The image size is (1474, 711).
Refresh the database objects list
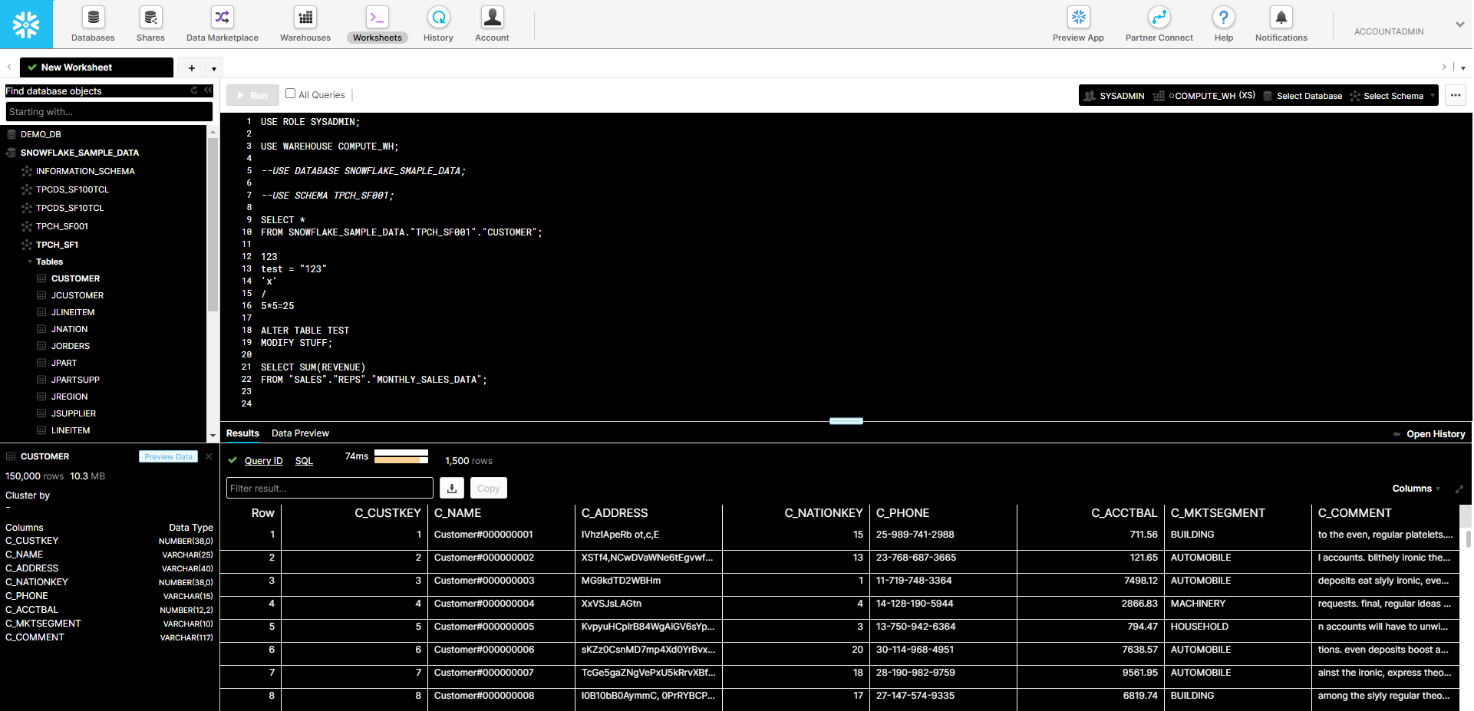pos(194,91)
